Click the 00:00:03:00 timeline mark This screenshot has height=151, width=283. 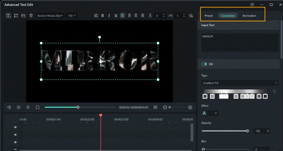[121, 120]
